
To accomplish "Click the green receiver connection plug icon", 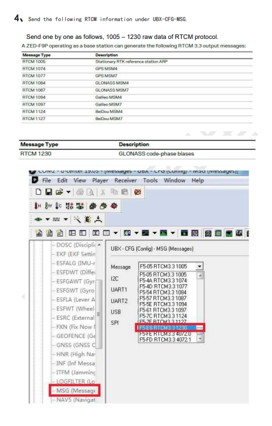I will click(38, 219).
